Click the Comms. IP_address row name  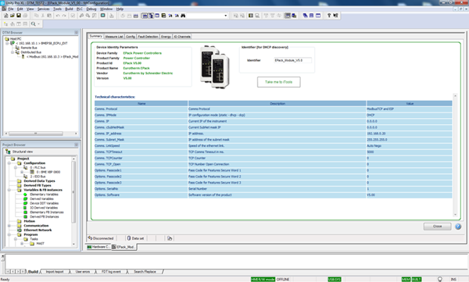point(108,134)
